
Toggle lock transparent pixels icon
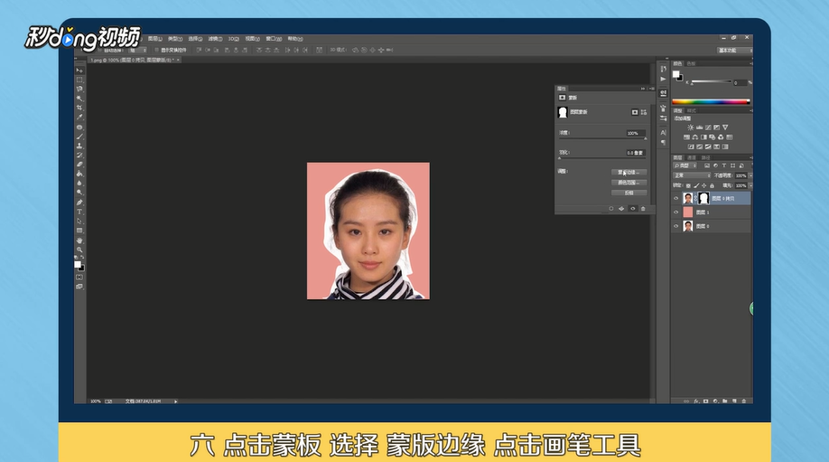(x=688, y=185)
